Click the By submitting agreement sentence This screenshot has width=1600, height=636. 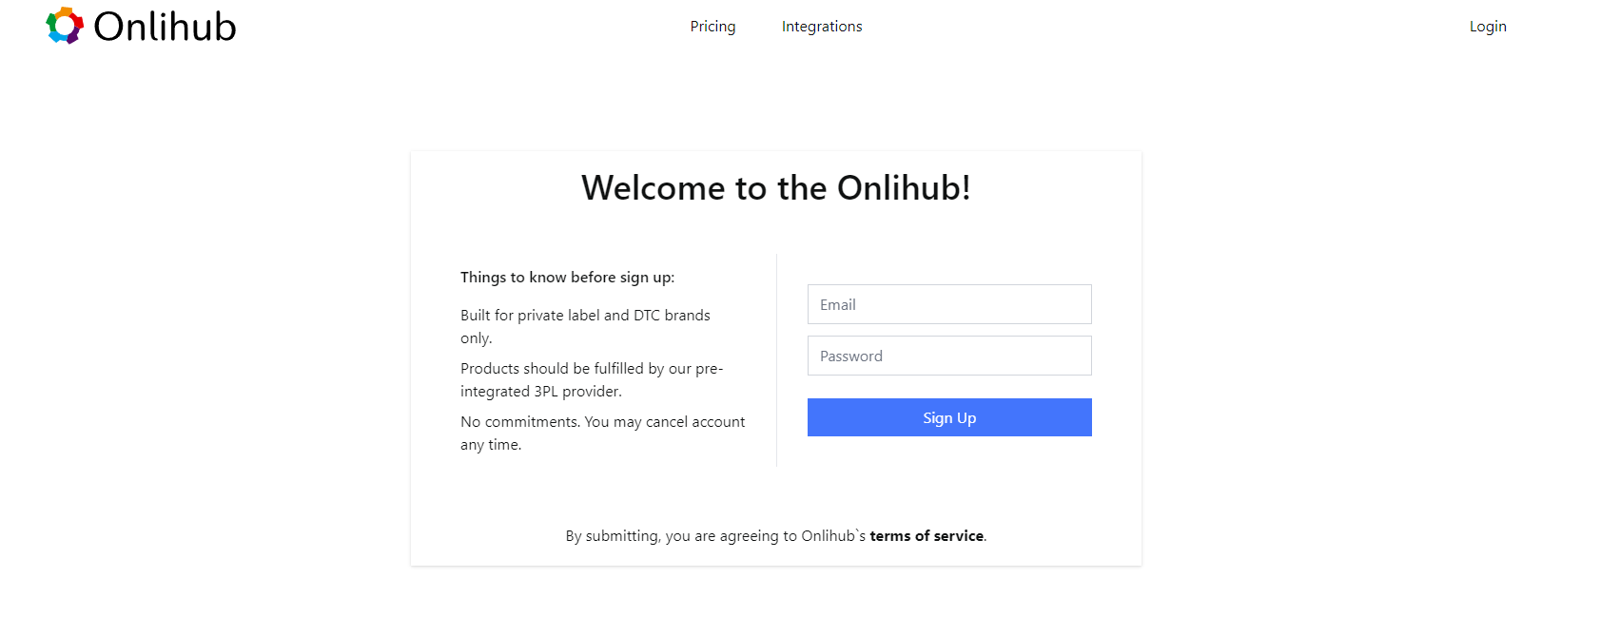coord(776,536)
